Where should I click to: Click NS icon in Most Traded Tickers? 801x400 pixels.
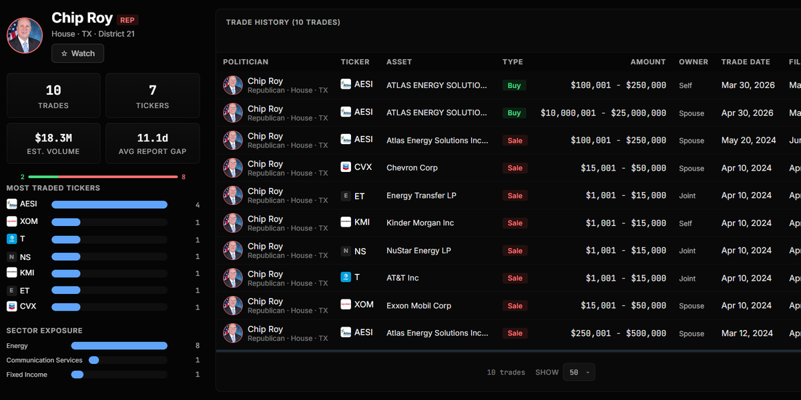pos(11,256)
